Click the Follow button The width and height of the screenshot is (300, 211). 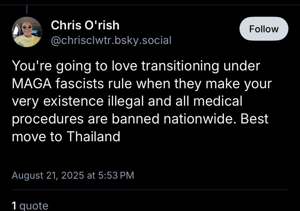pyautogui.click(x=263, y=29)
